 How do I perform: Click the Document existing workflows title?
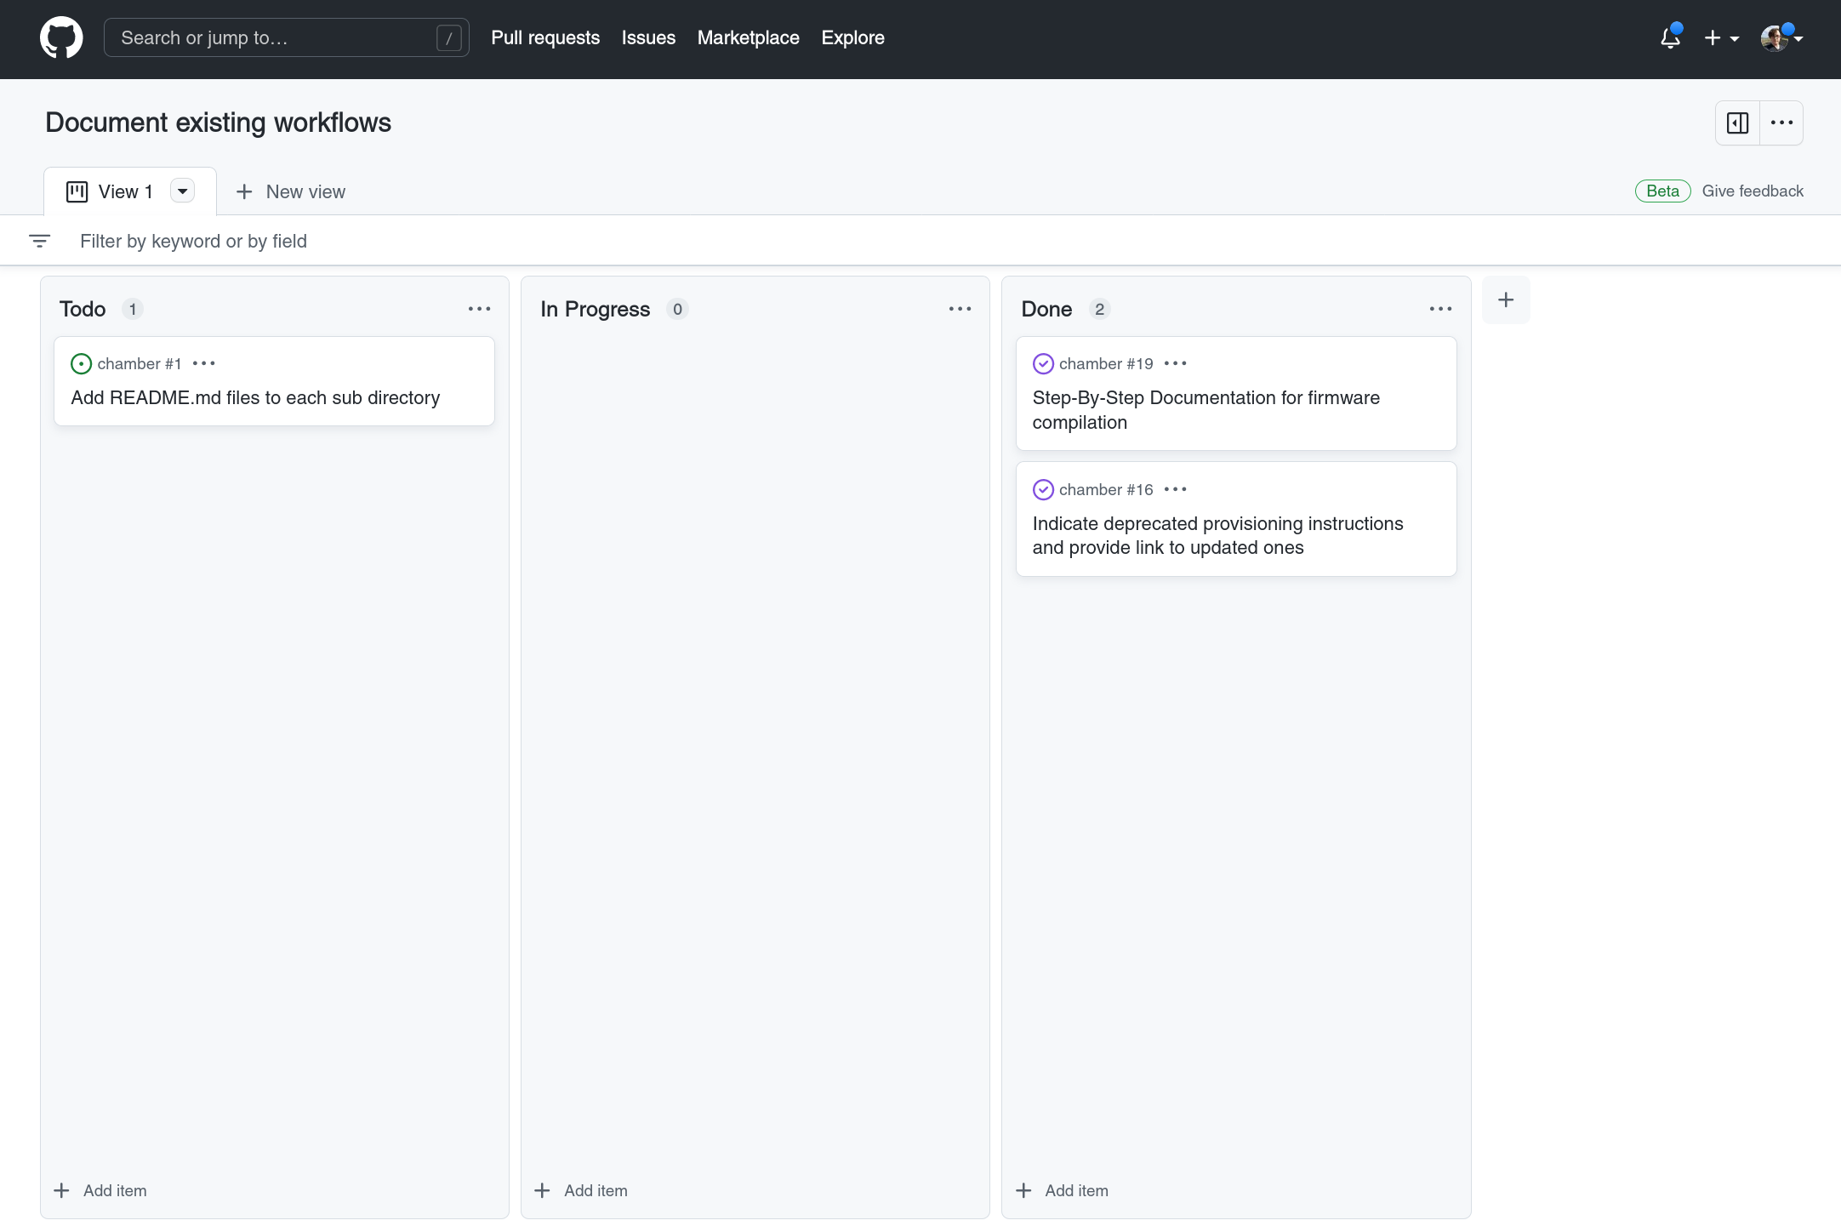click(218, 123)
